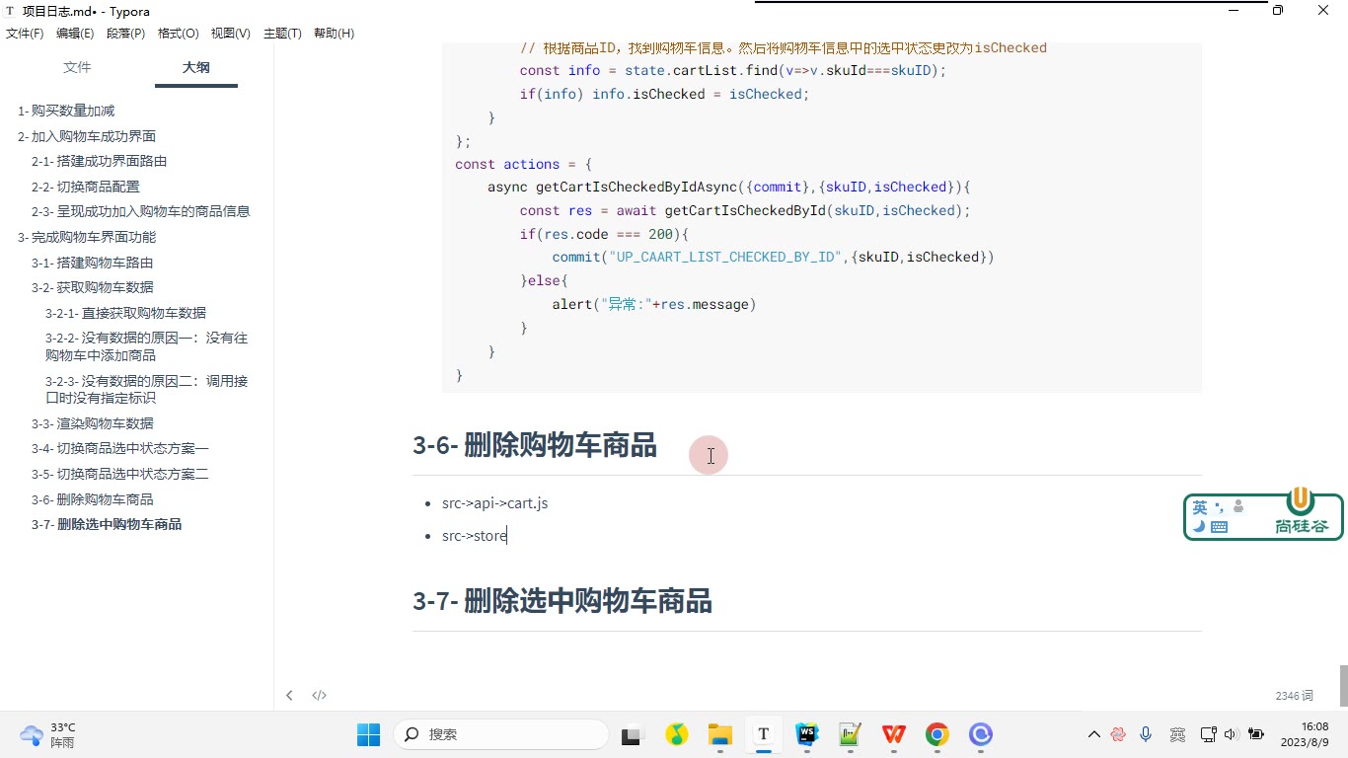Click the vertical scrollbar thumb in the editor
Image resolution: width=1348 pixels, height=758 pixels.
click(1343, 686)
